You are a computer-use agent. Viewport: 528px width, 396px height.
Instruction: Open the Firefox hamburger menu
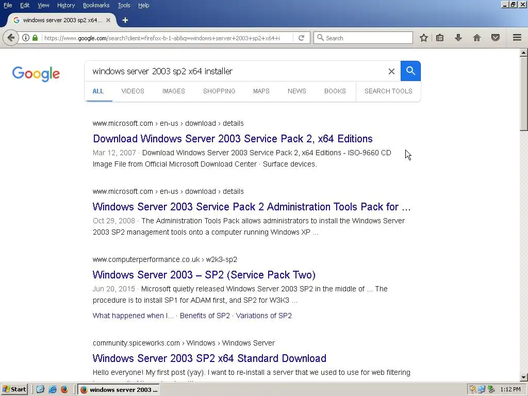517,38
